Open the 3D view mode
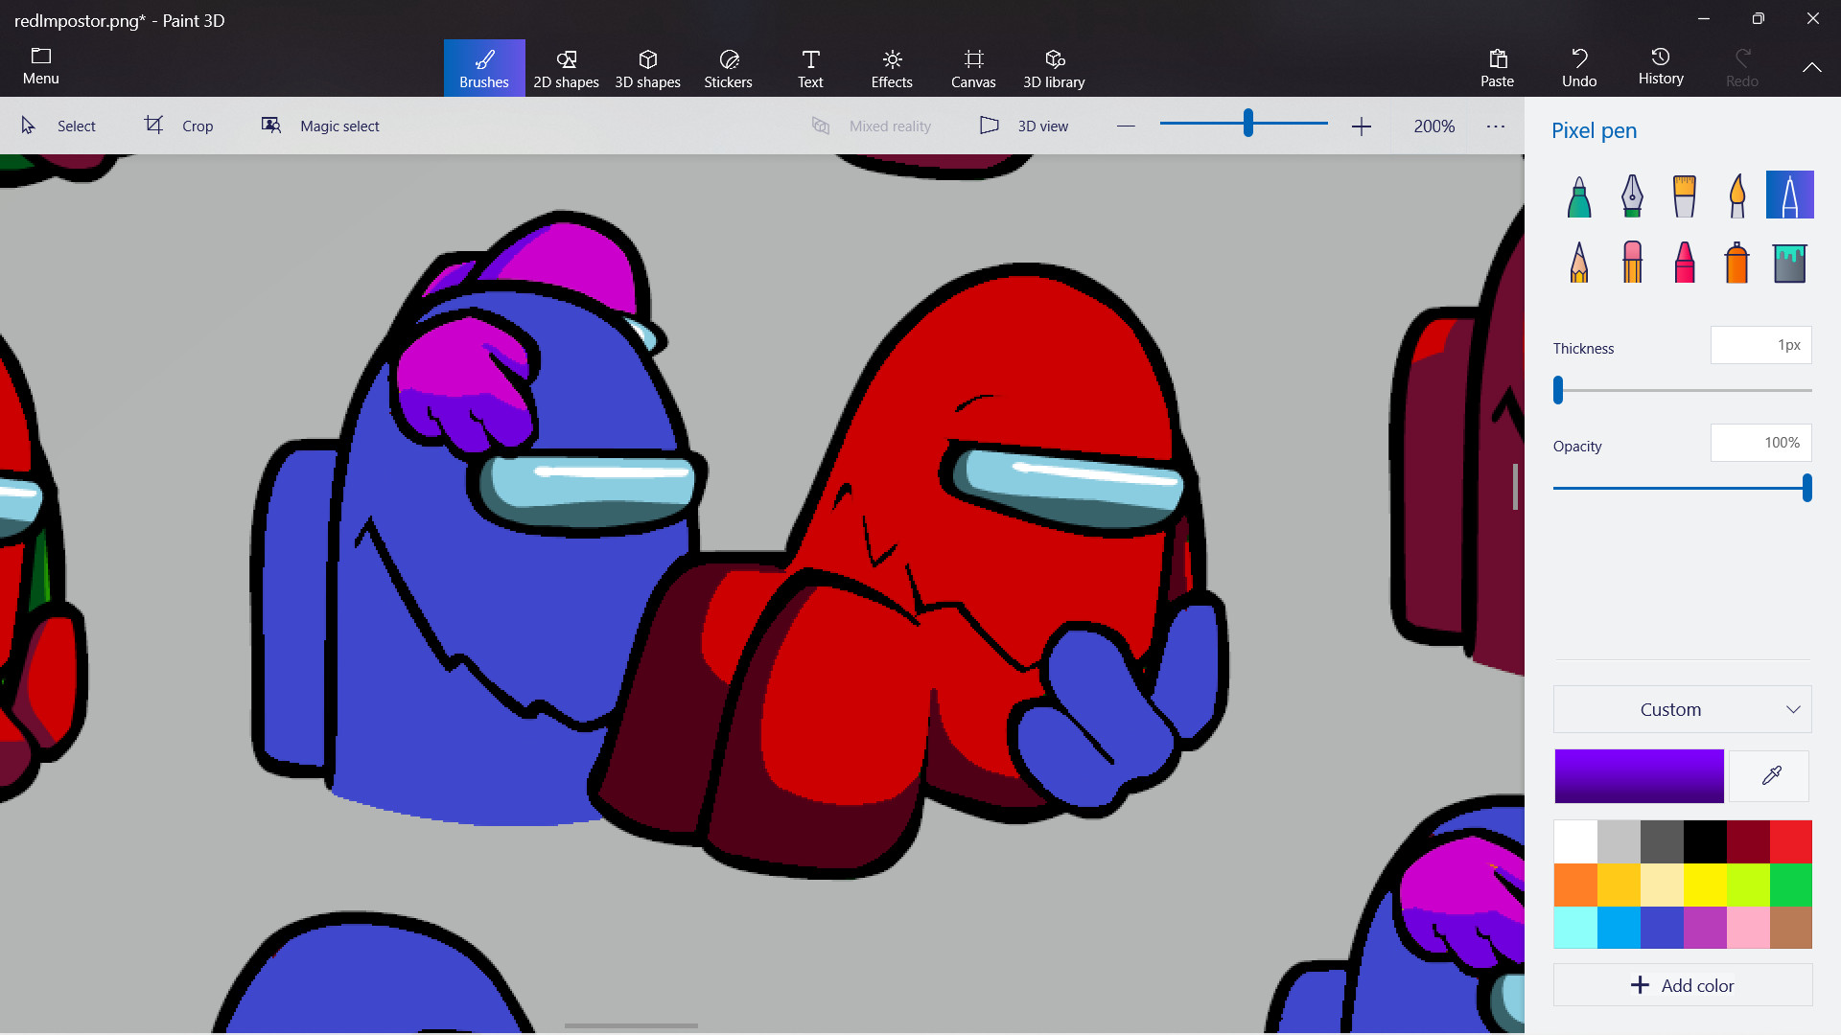The image size is (1841, 1035). (x=1025, y=126)
